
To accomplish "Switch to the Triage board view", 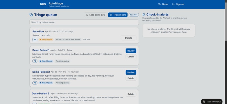I will (x=118, y=15).
